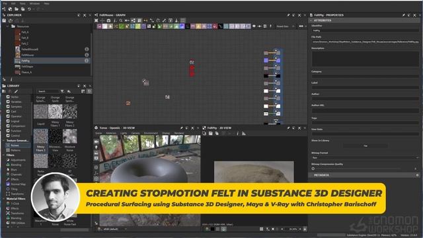Viewport: 423px width, 238px height.
Task: Click the save-all disk icon in main toolbar
Action: 22,9
